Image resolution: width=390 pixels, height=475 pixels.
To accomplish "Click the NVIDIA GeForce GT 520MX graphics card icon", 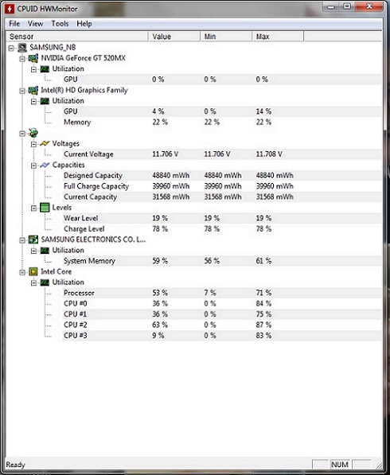I will 33,58.
